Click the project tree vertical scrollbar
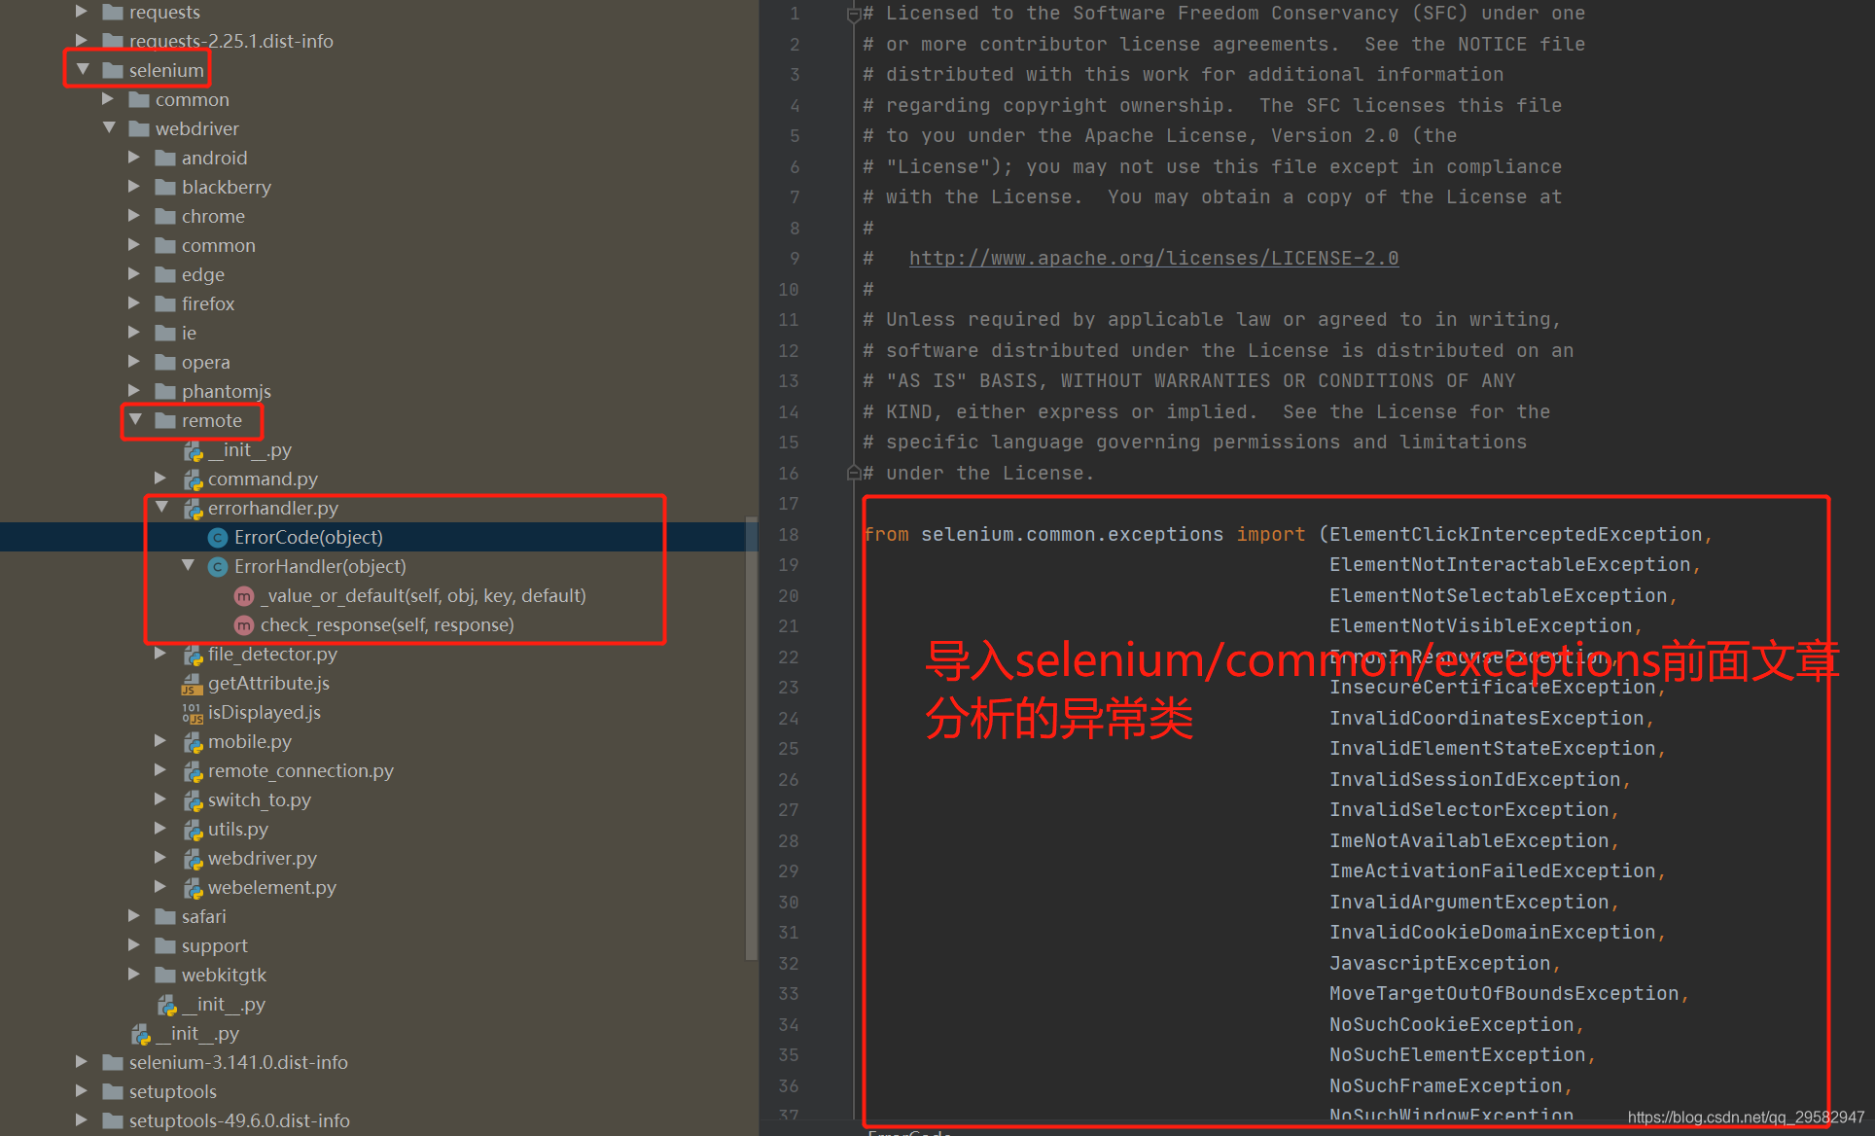Viewport: 1875px width, 1136px height. (x=751, y=739)
